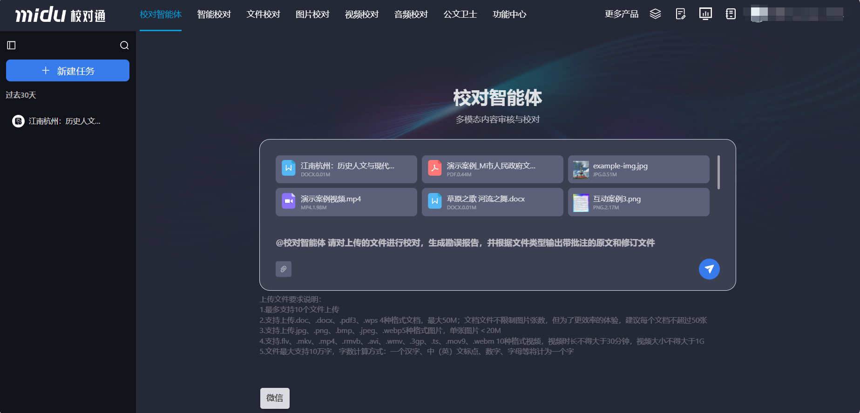860x413 pixels.
Task: Click the document edit icon in header
Action: point(680,14)
